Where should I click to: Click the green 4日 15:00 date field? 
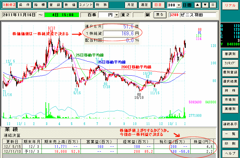point(62,15)
